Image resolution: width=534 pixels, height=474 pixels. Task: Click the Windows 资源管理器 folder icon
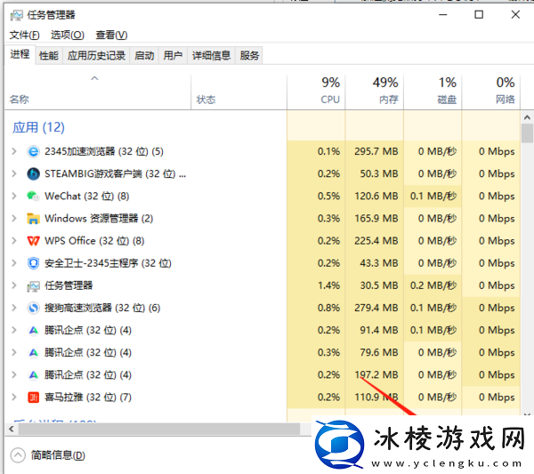click(34, 219)
